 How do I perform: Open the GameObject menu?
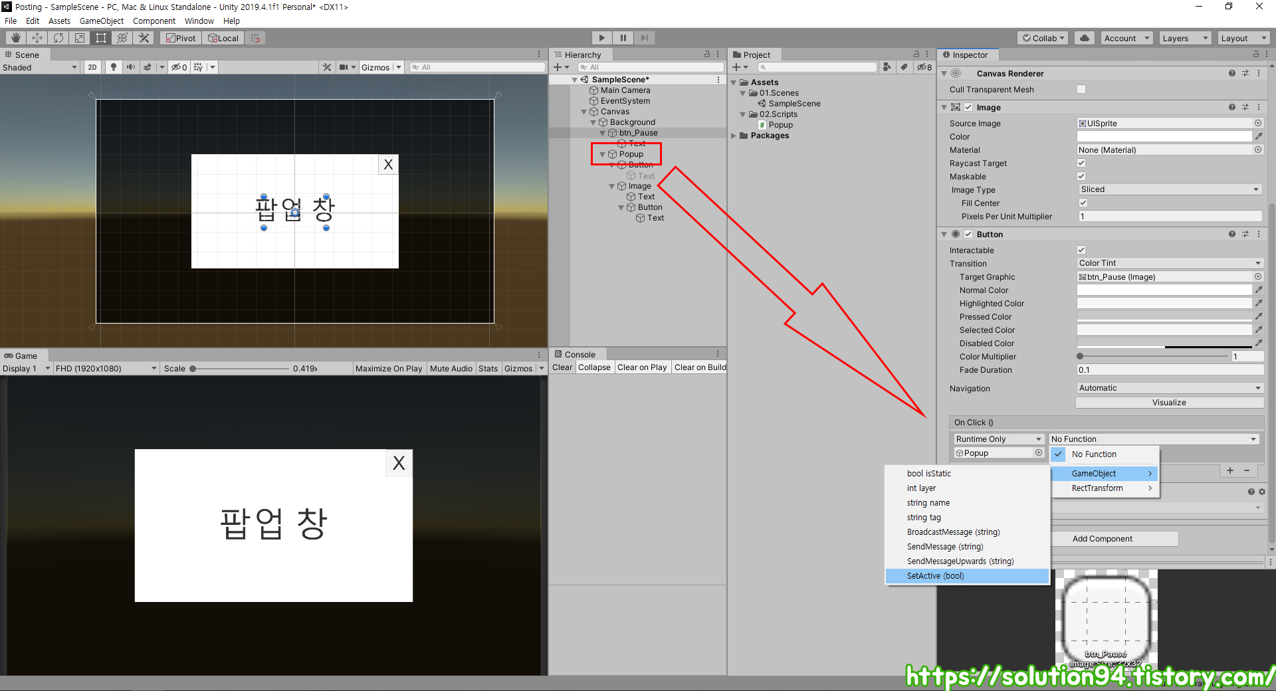[x=102, y=21]
